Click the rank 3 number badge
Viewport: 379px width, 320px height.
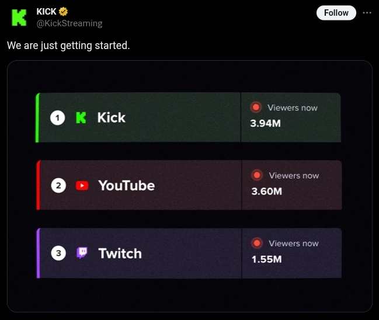58,253
